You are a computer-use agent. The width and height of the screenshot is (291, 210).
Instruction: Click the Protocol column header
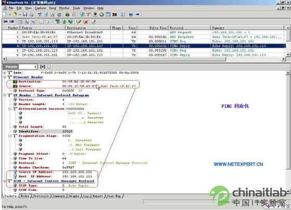coord(189,28)
